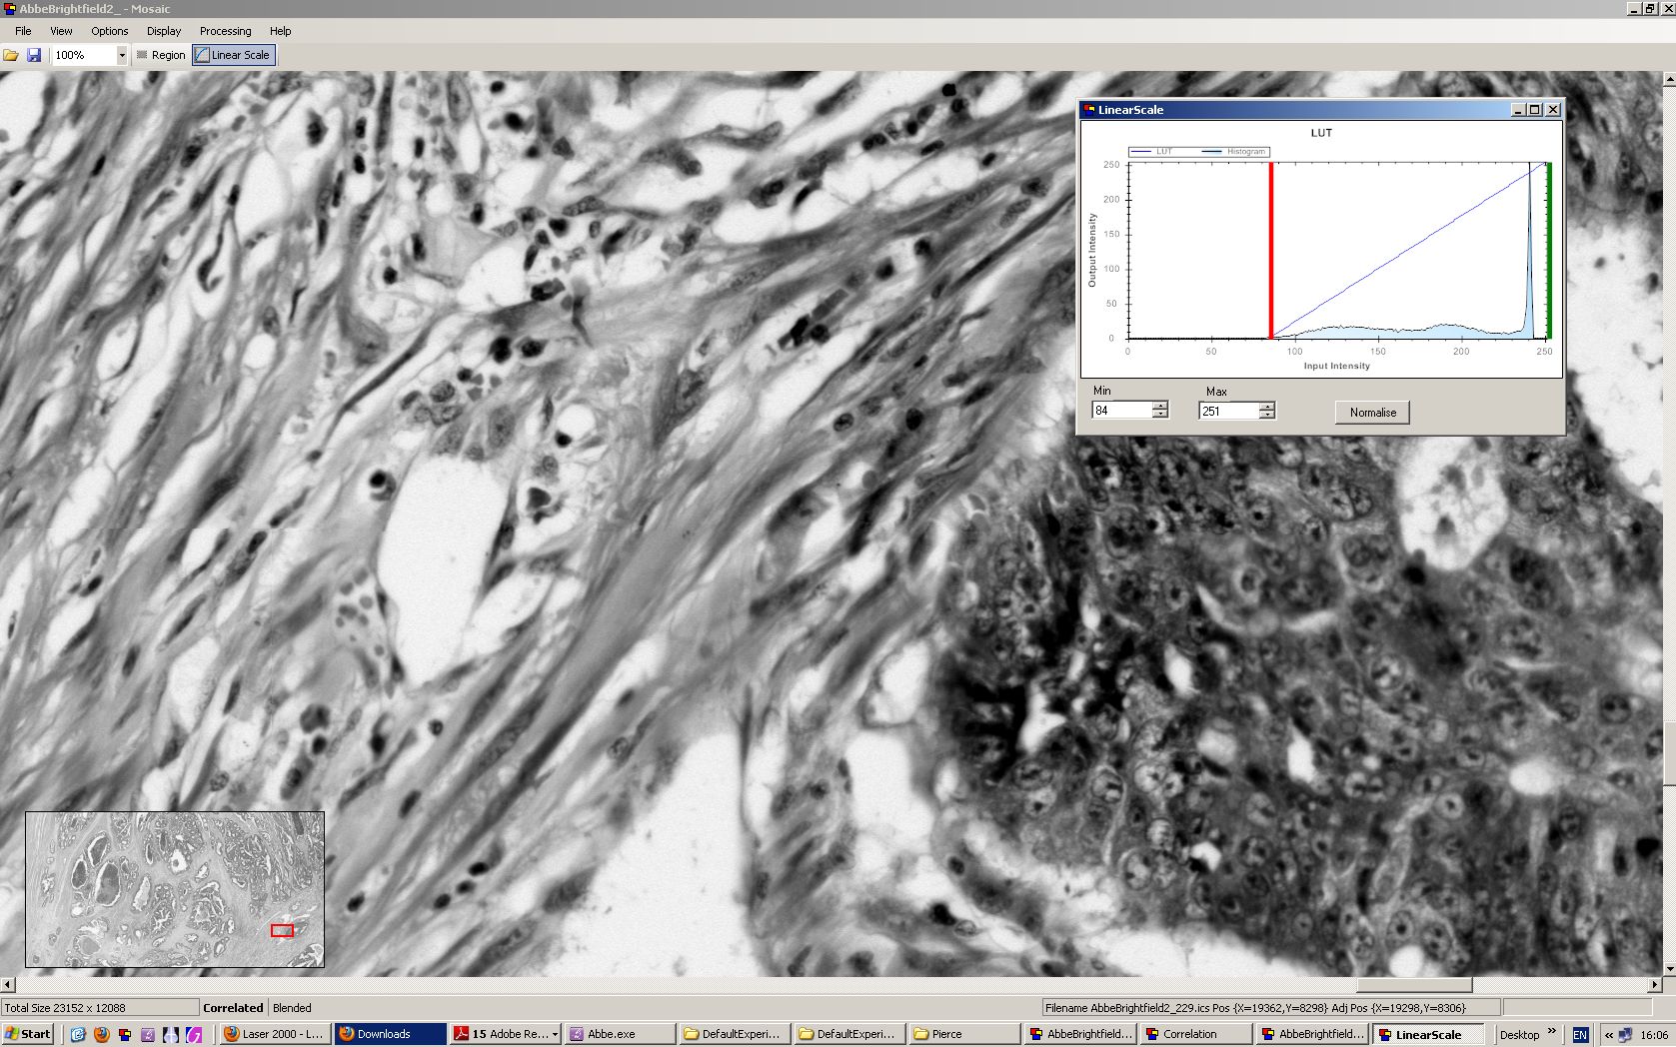This screenshot has height=1047, width=1676.
Task: Switch to Pierce folder in taskbar
Action: click(962, 1034)
